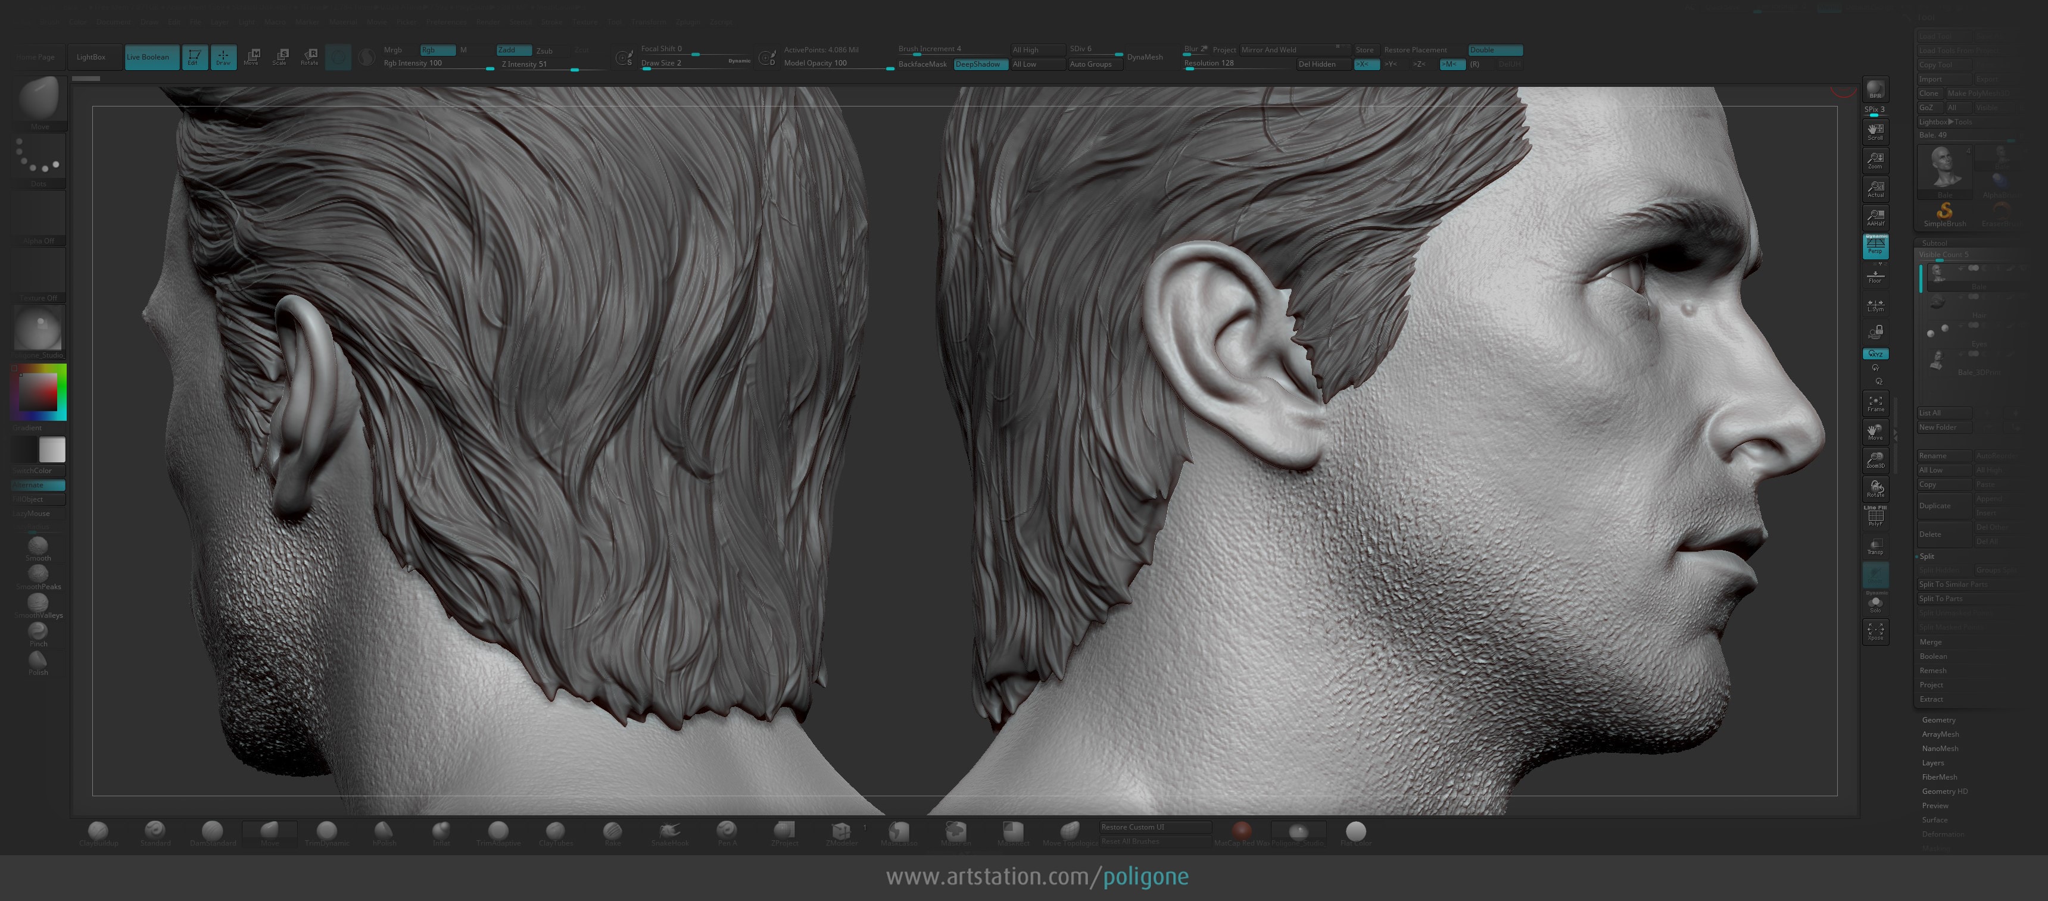Pick the SnakeHook brush icon
2048x901 pixels.
[x=669, y=834]
